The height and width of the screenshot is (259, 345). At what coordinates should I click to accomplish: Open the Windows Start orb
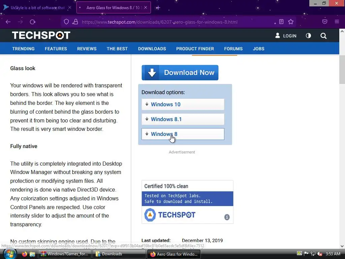click(x=9, y=254)
